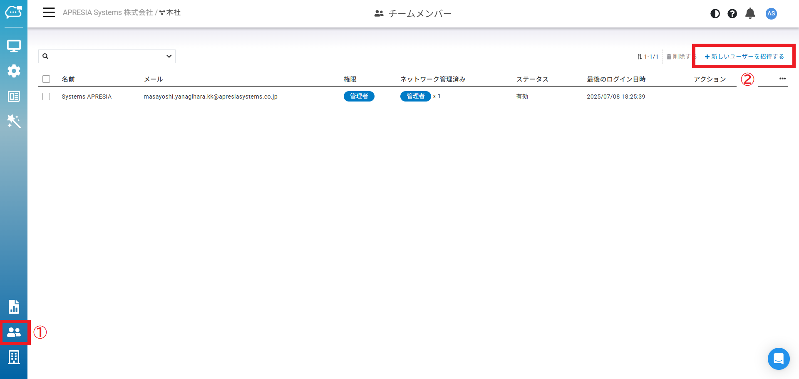This screenshot has width=799, height=379.
Task: Click the magic wand tools sidebar icon
Action: pos(14,121)
